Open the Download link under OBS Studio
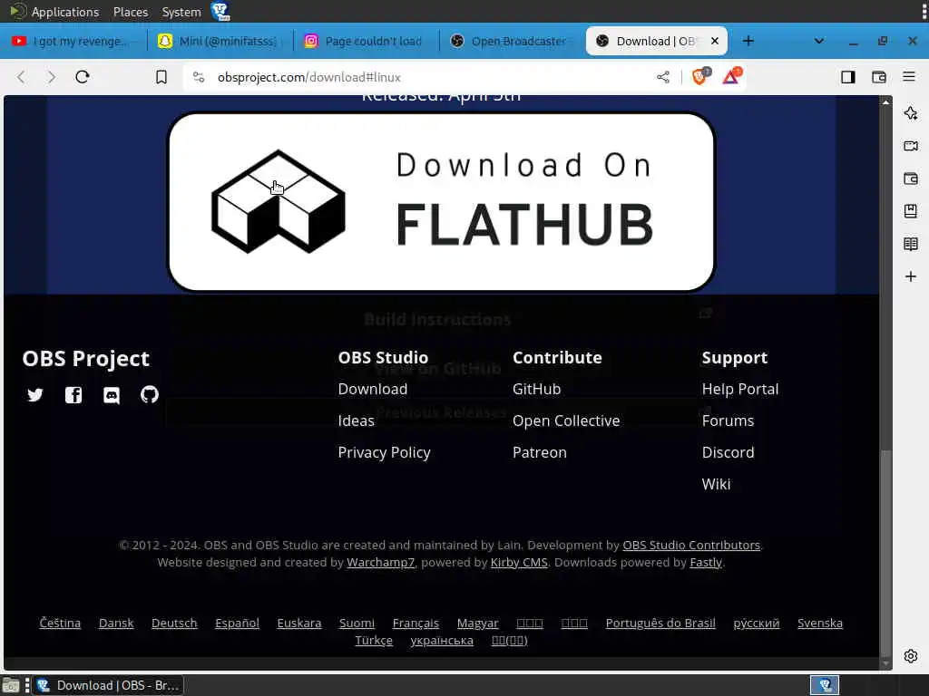Screen dimensions: 929x696 pos(373,389)
